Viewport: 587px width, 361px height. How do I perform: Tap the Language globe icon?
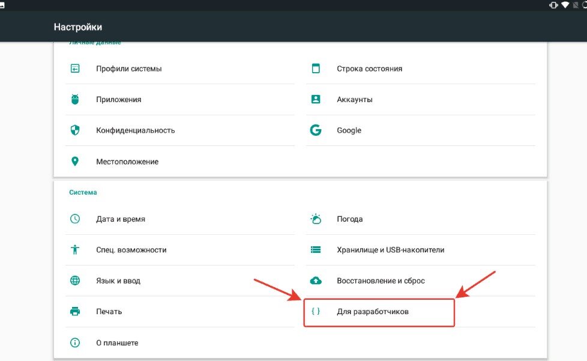pos(75,281)
